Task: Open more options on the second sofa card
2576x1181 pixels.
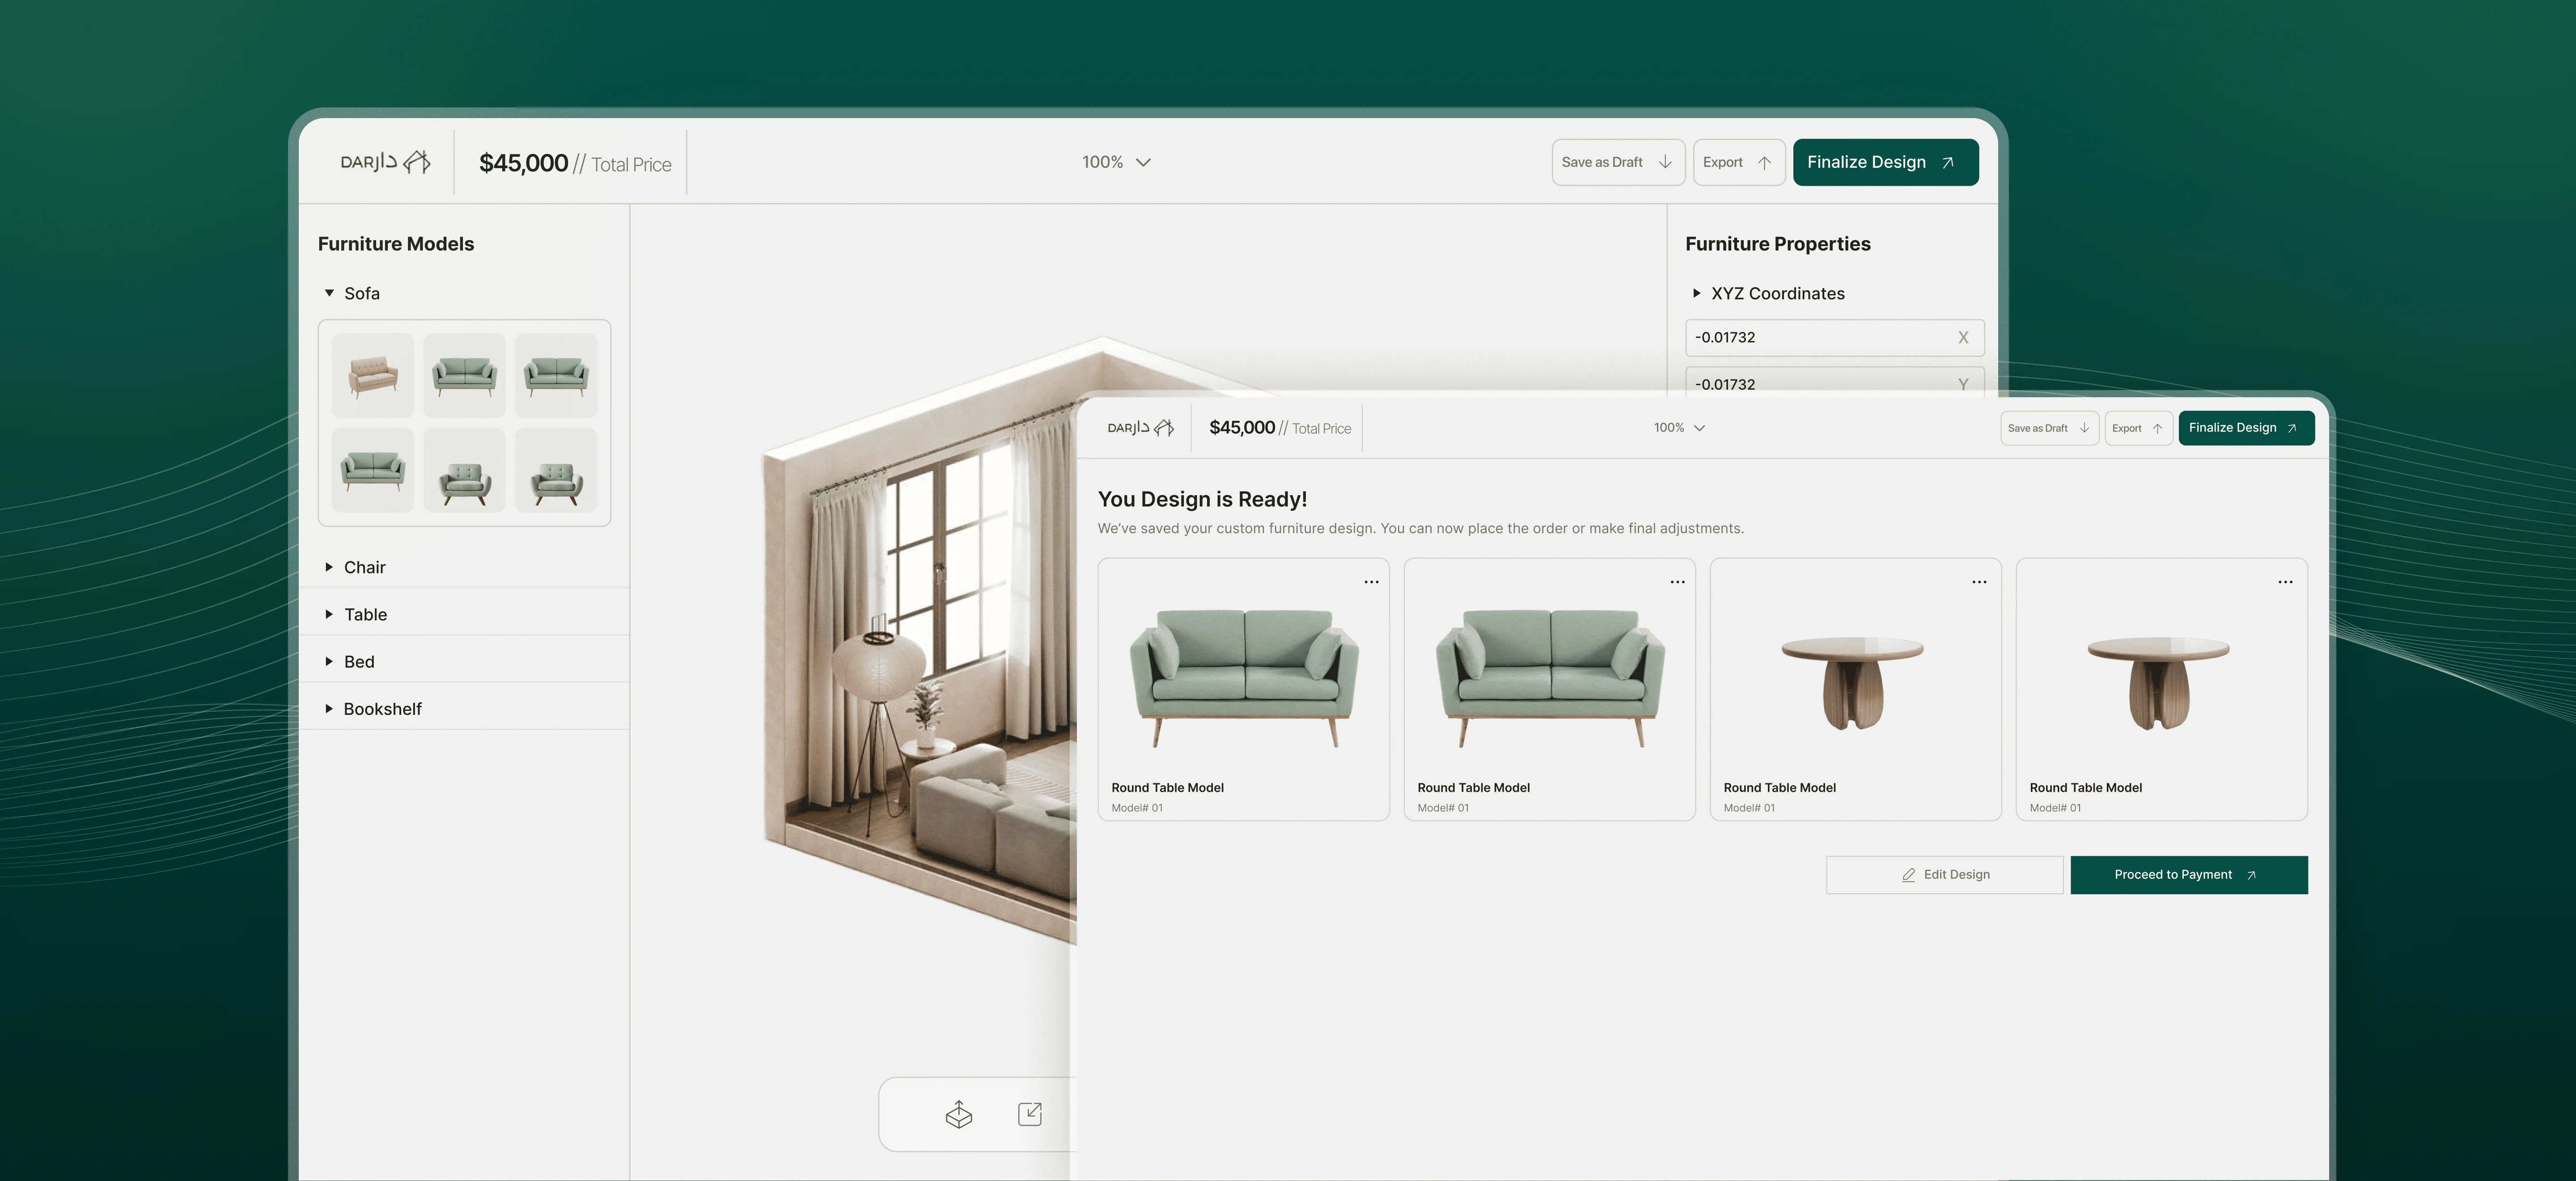Action: 1677,582
